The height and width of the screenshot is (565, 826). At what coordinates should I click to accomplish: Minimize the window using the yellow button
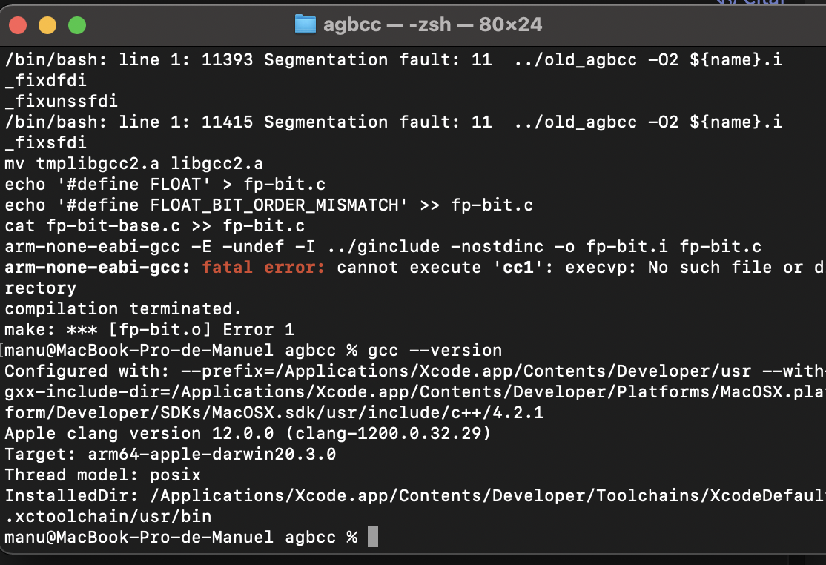(47, 25)
